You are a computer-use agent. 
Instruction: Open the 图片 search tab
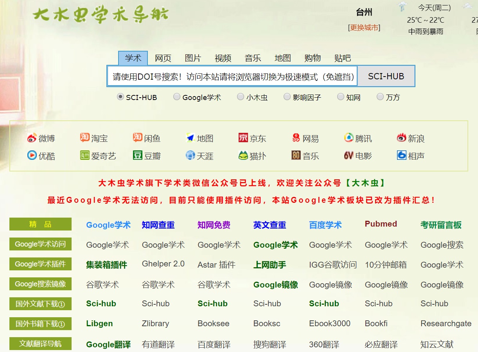pyautogui.click(x=193, y=58)
